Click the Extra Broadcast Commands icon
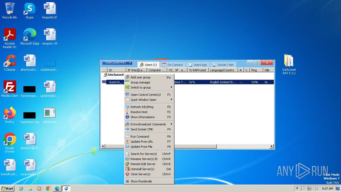 pos(127,124)
